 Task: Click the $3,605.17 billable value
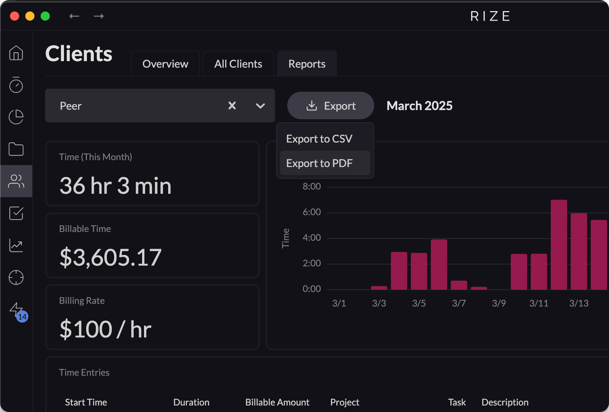click(110, 257)
